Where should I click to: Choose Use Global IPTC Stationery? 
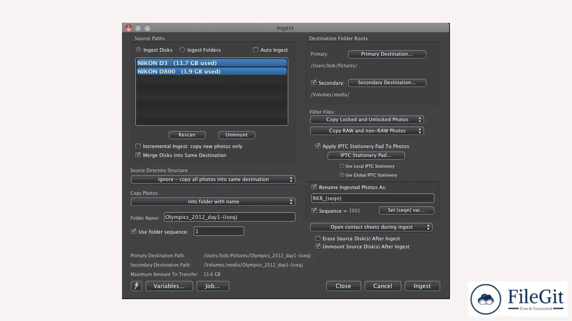(342, 175)
